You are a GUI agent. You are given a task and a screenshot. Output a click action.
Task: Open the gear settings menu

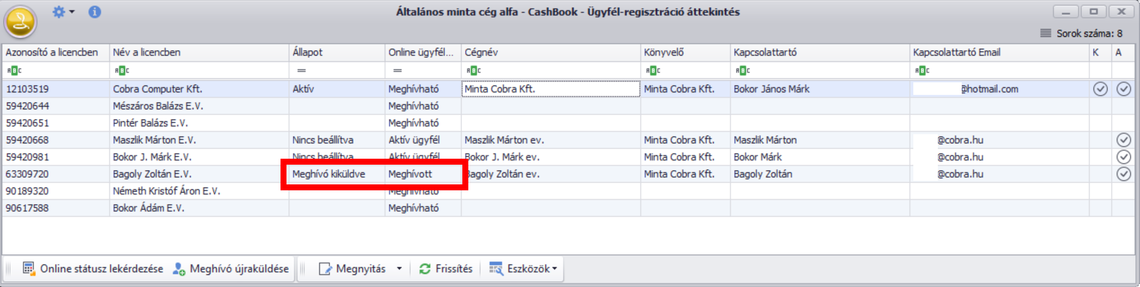point(63,12)
